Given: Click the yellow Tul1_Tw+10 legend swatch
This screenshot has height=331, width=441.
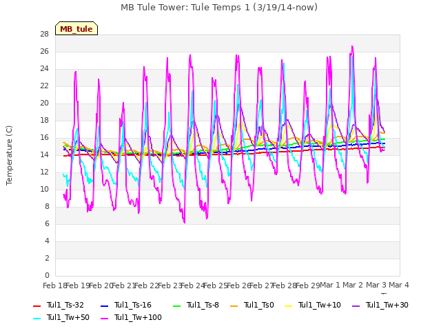Looking at the screenshot, I should click(288, 306).
